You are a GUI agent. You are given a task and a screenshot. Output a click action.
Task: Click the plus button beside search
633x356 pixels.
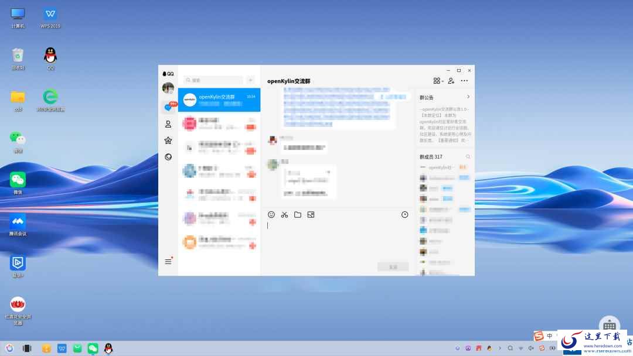(250, 80)
